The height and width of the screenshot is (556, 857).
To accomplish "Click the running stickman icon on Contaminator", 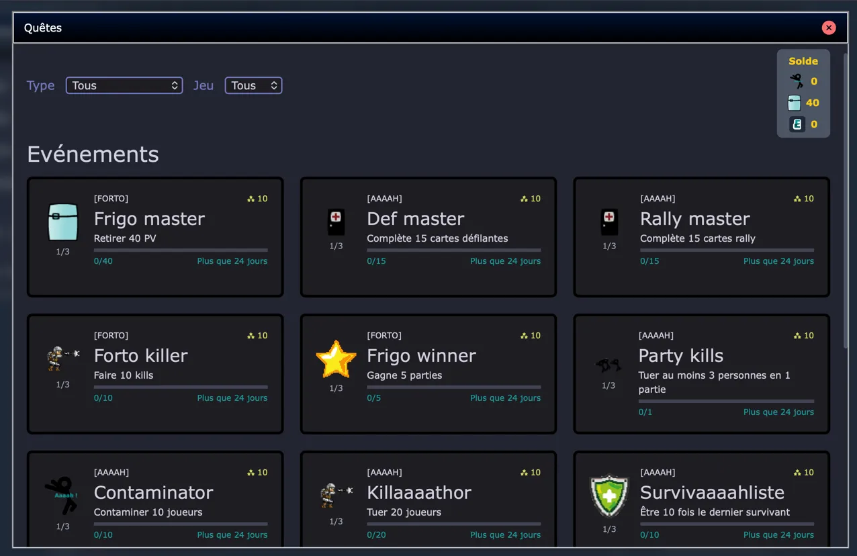I will (x=62, y=496).
